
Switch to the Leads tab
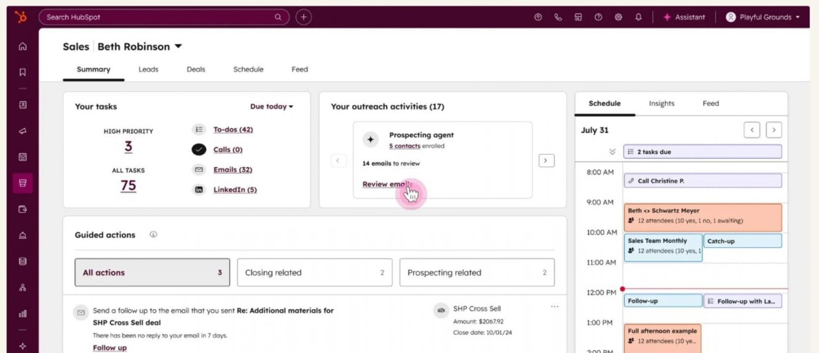pos(149,70)
